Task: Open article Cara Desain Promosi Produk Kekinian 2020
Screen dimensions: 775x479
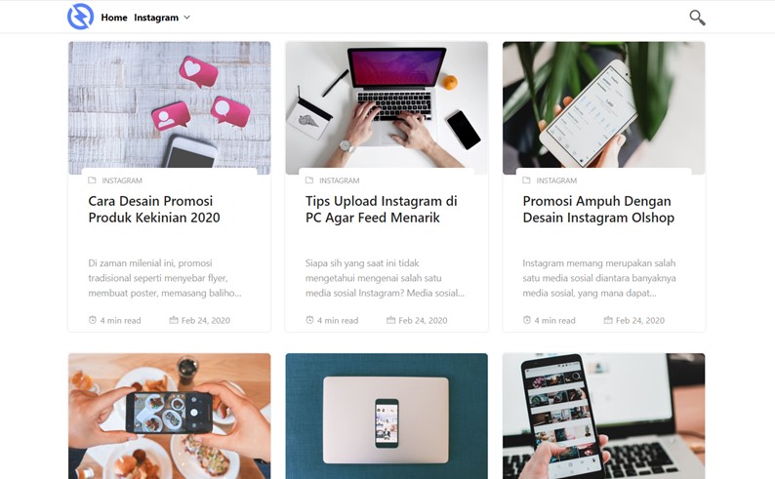Action: coord(154,210)
